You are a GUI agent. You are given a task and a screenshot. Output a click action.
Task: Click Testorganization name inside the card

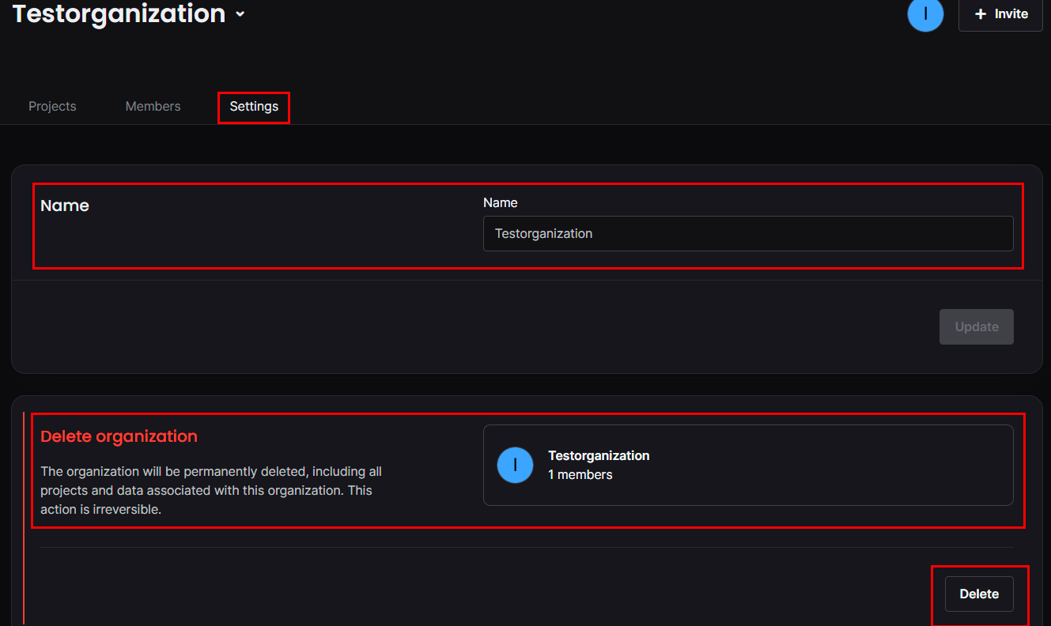click(x=599, y=455)
